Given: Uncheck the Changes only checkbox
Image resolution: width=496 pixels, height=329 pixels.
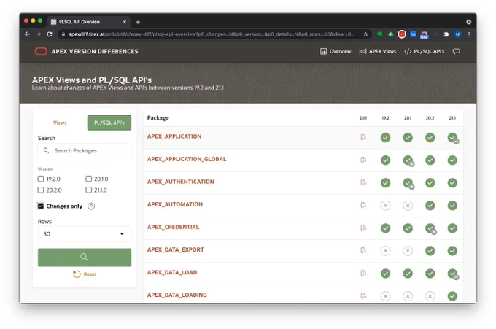Looking at the screenshot, I should 41,206.
